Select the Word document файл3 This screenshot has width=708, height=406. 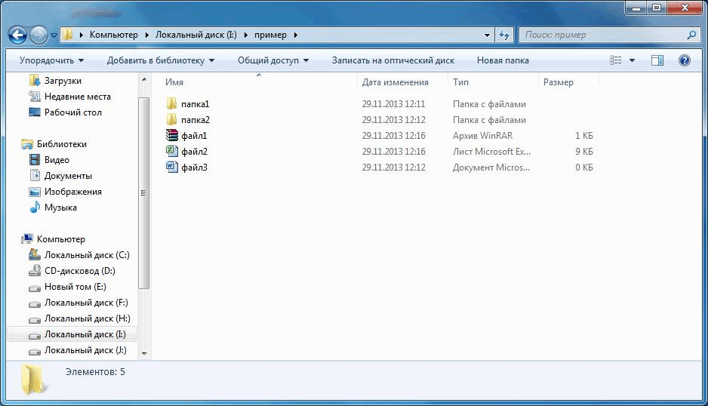click(194, 168)
